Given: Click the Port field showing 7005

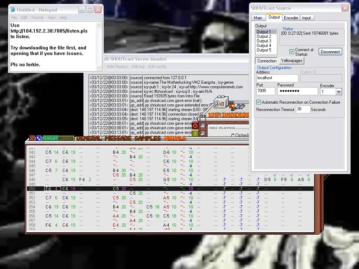Looking at the screenshot, I should [266, 91].
